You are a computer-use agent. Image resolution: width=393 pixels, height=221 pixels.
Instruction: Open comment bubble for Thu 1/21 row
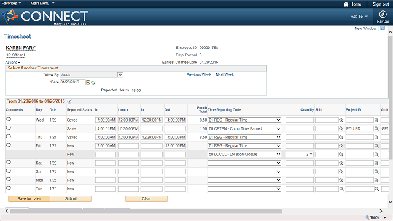pyautogui.click(x=9, y=137)
